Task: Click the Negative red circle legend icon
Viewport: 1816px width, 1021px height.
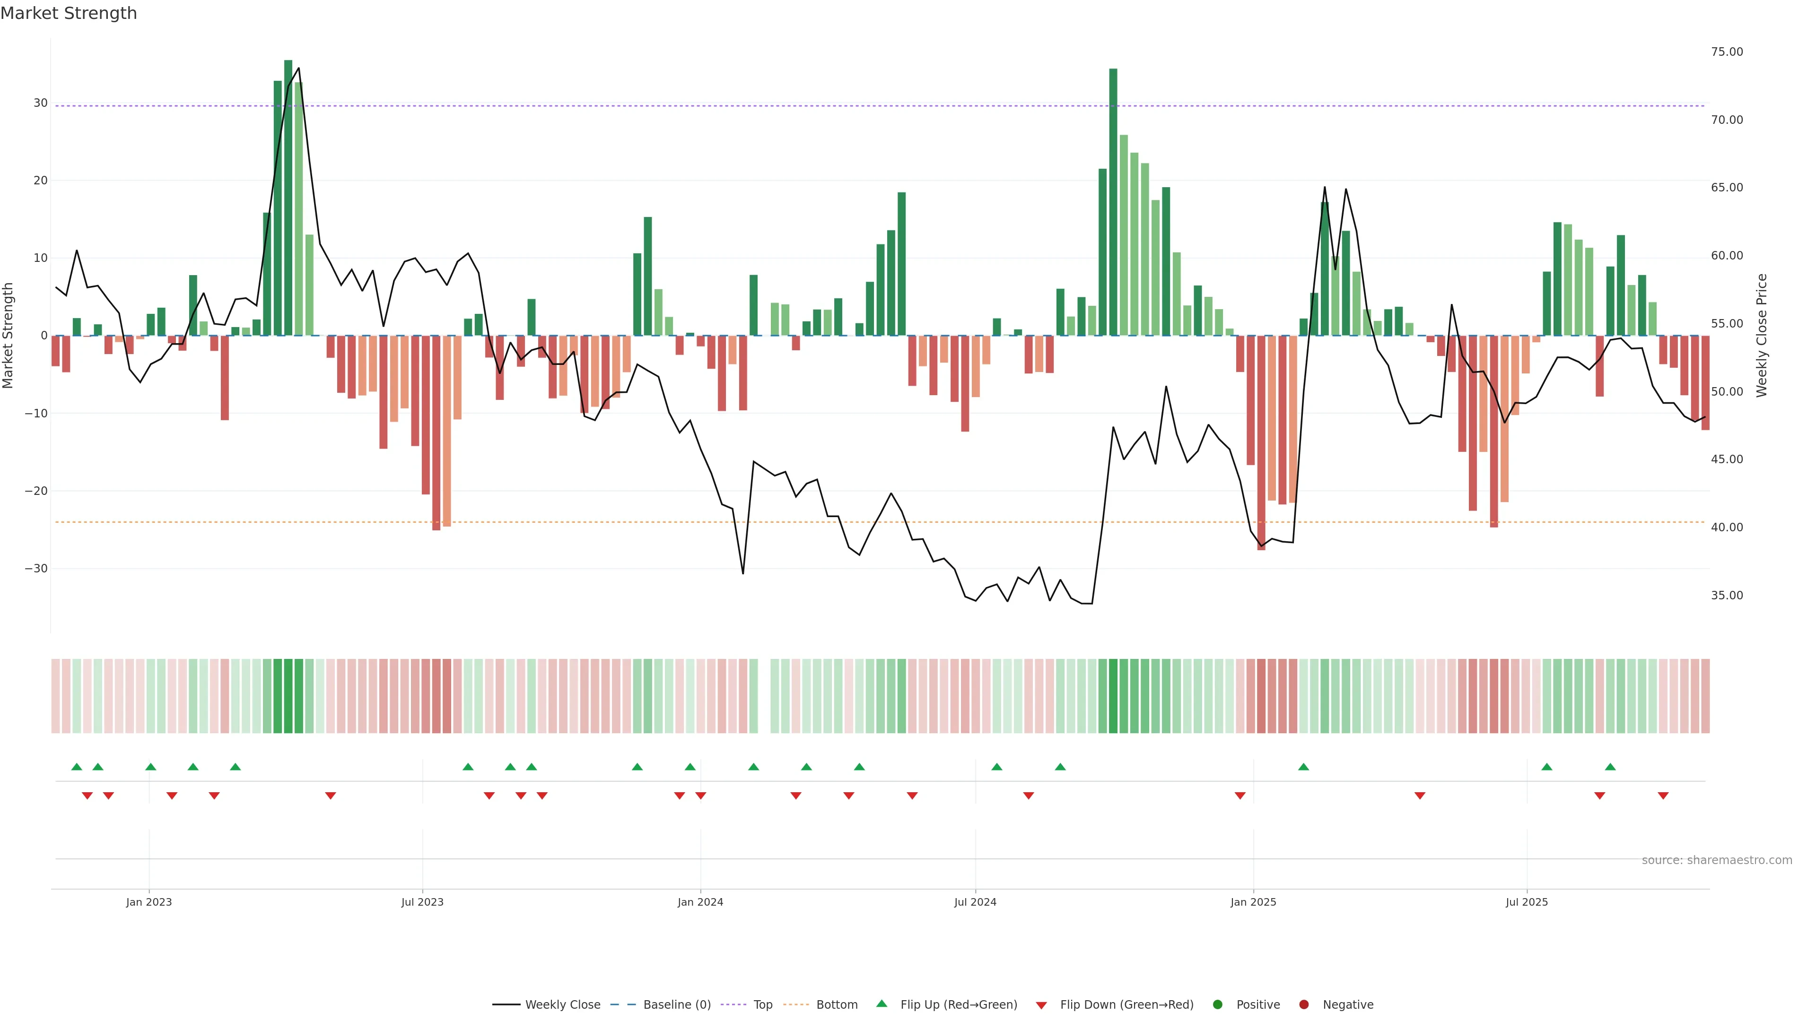Action: tap(1303, 1005)
